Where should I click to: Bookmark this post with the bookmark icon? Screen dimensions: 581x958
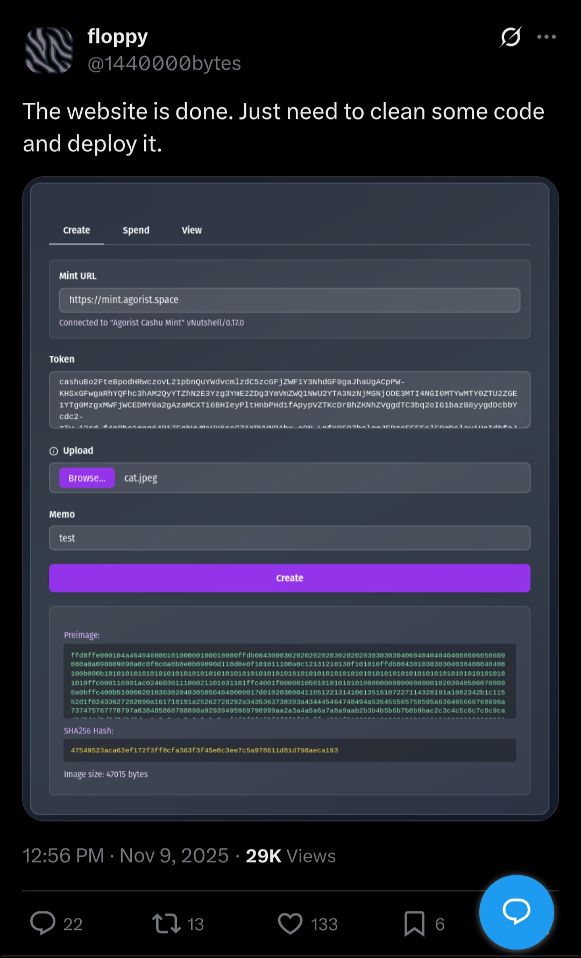click(x=414, y=923)
